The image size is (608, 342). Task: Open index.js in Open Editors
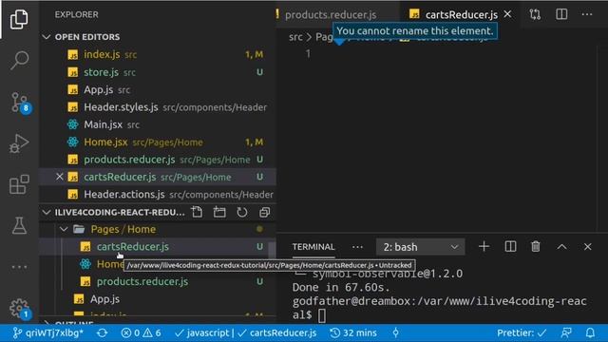click(x=158, y=55)
